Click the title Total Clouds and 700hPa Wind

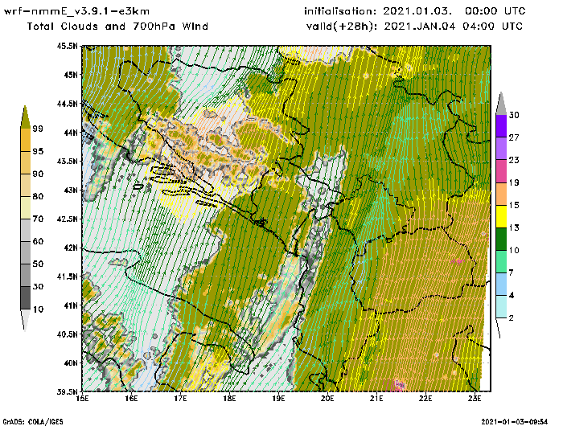click(117, 27)
